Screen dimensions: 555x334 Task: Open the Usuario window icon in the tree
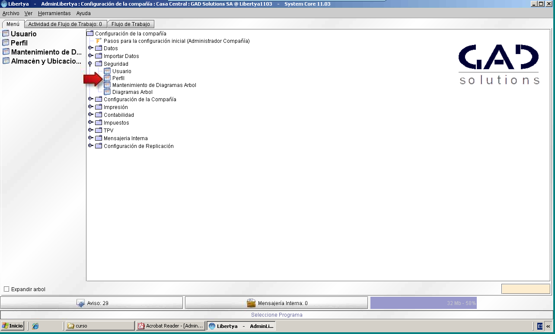pos(107,71)
